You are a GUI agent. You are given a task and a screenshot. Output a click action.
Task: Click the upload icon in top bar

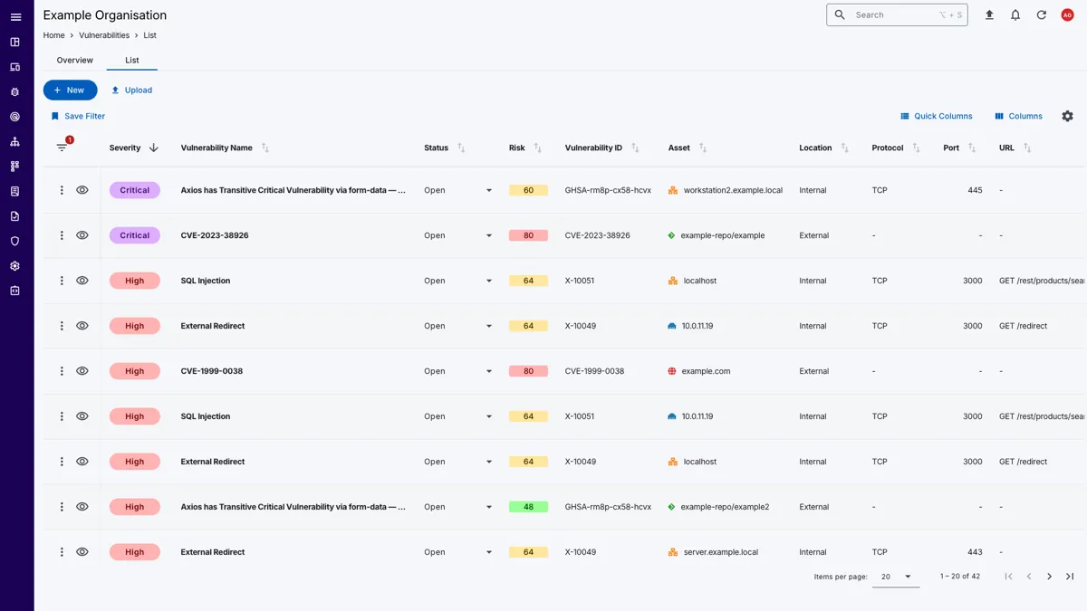pyautogui.click(x=989, y=15)
